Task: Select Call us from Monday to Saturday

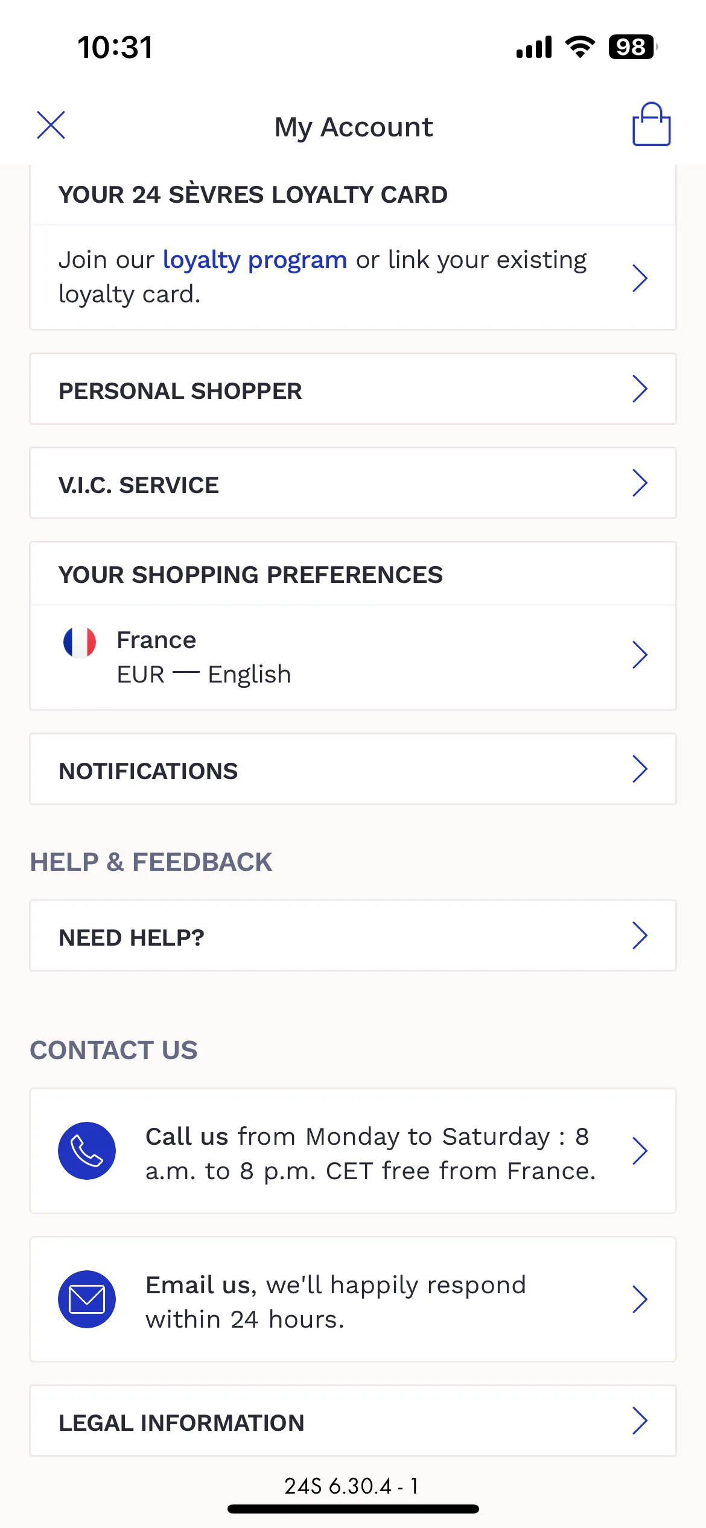Action: tap(353, 1151)
